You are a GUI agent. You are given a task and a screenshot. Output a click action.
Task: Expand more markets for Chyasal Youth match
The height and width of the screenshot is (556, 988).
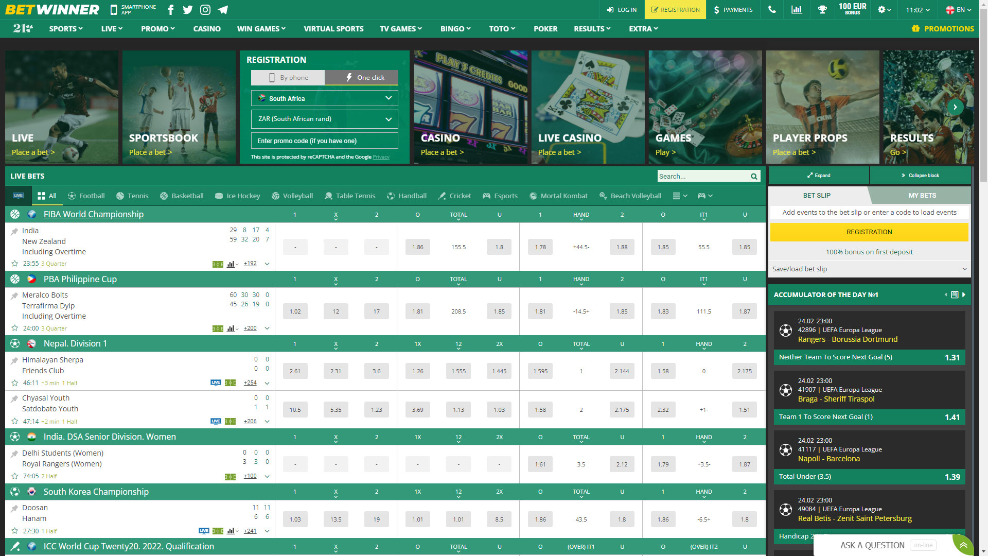tap(267, 422)
